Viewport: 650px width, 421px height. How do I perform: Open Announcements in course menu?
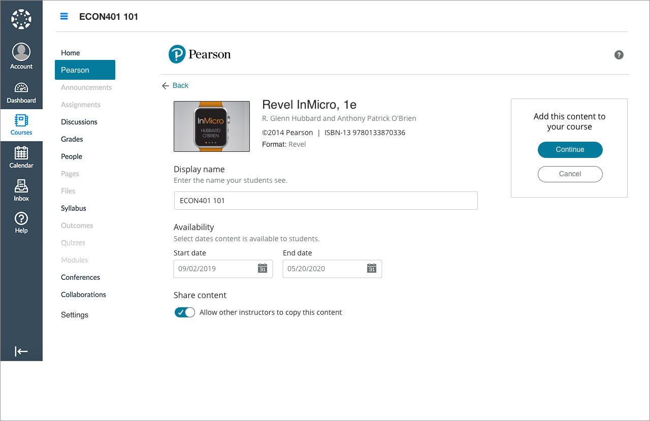[x=86, y=87]
